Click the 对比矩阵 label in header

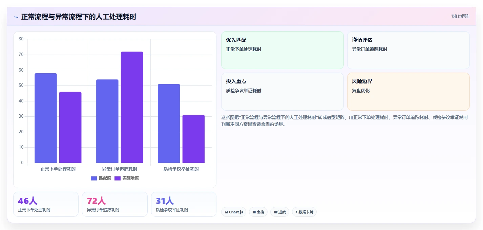(460, 16)
